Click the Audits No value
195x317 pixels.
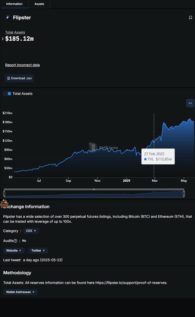click(24, 241)
